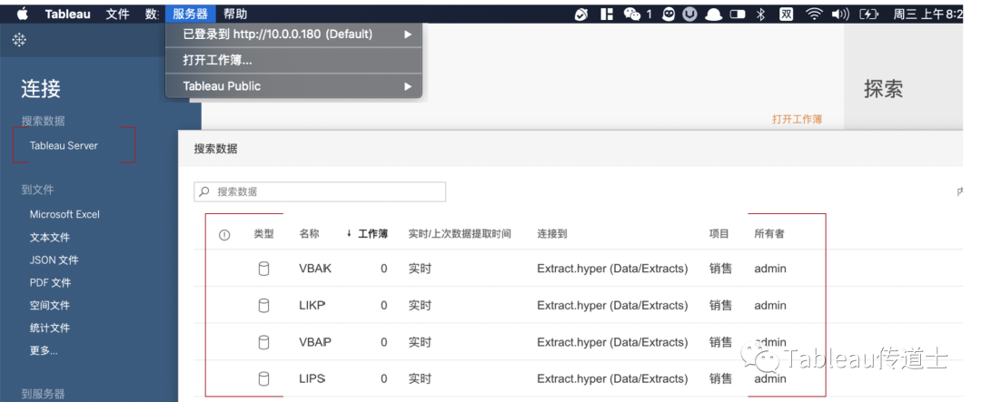Click the workbook count 0 in the VBAP row
Viewport: 981px width, 402px height.
pos(383,342)
